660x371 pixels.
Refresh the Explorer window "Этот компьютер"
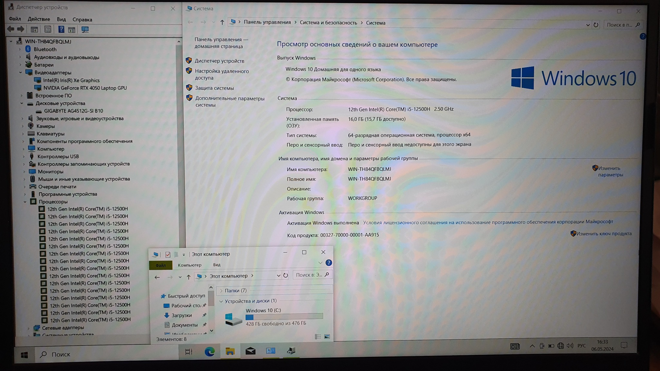[286, 275]
